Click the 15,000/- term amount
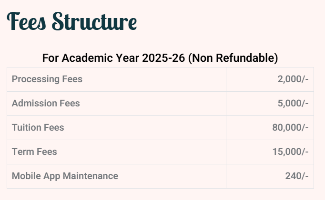This screenshot has width=325, height=200. [290, 152]
